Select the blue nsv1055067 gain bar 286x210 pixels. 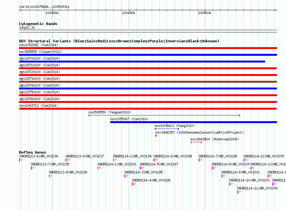pos(193,122)
